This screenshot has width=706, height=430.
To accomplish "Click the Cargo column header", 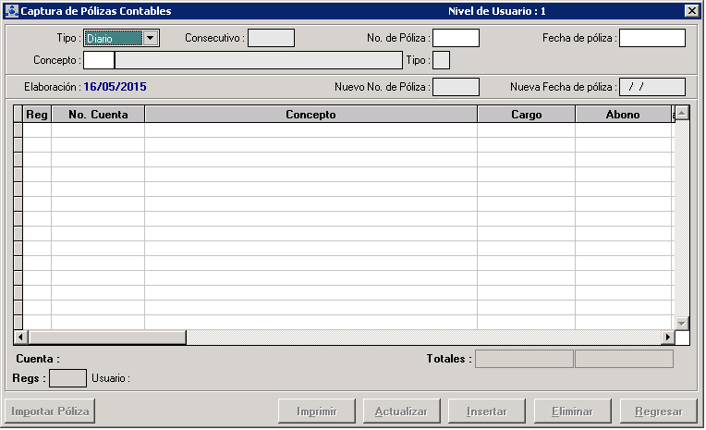I will click(x=526, y=115).
